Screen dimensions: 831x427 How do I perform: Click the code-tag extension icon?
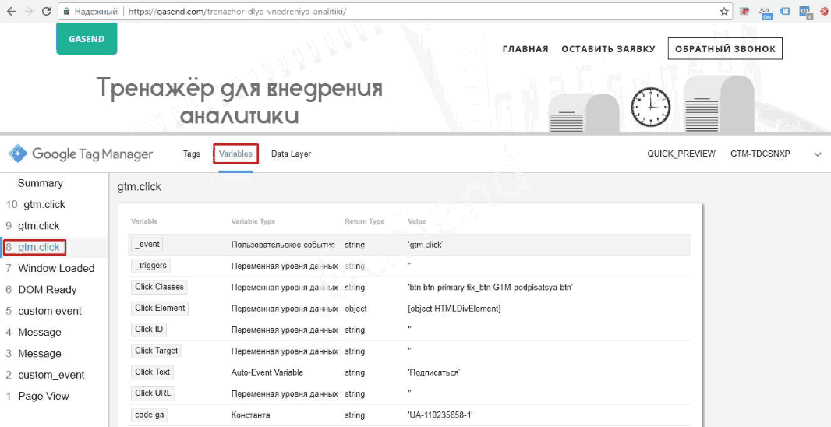(x=805, y=12)
